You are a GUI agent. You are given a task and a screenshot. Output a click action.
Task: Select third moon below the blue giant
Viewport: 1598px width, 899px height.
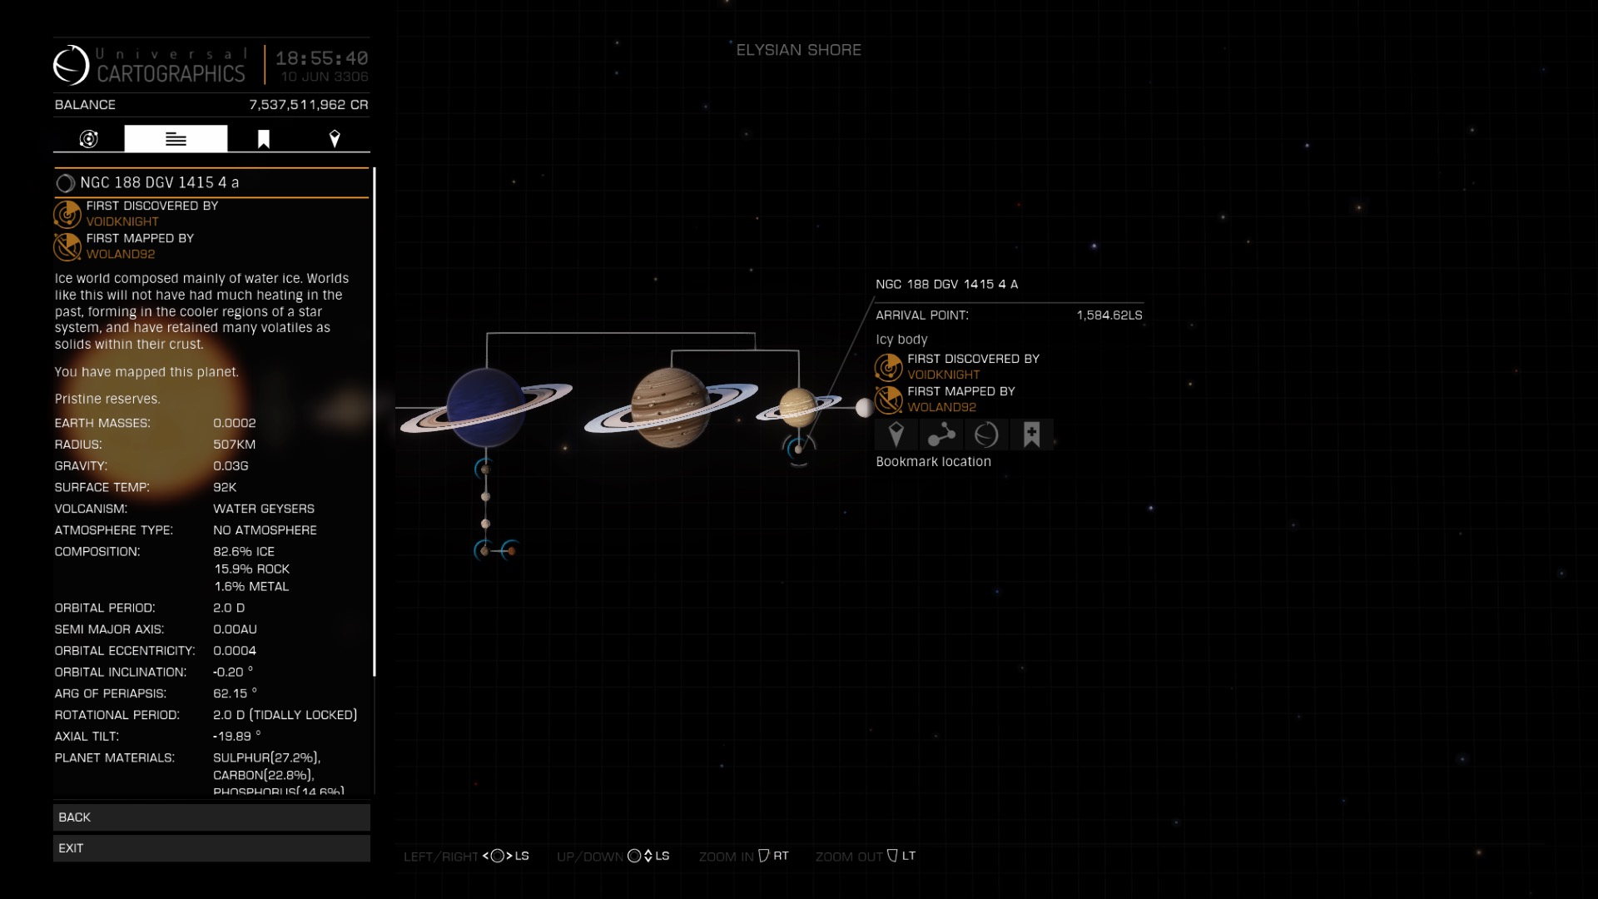click(485, 524)
